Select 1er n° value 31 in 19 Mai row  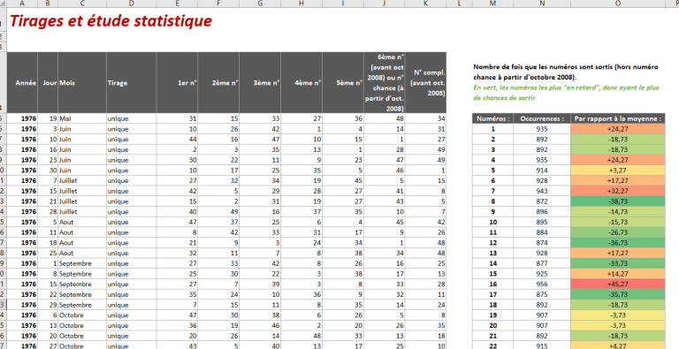177,118
